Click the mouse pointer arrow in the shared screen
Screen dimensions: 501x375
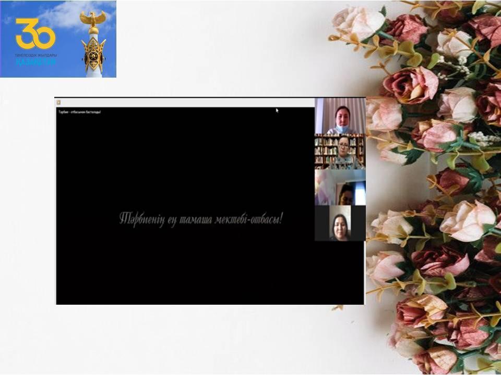click(277, 110)
